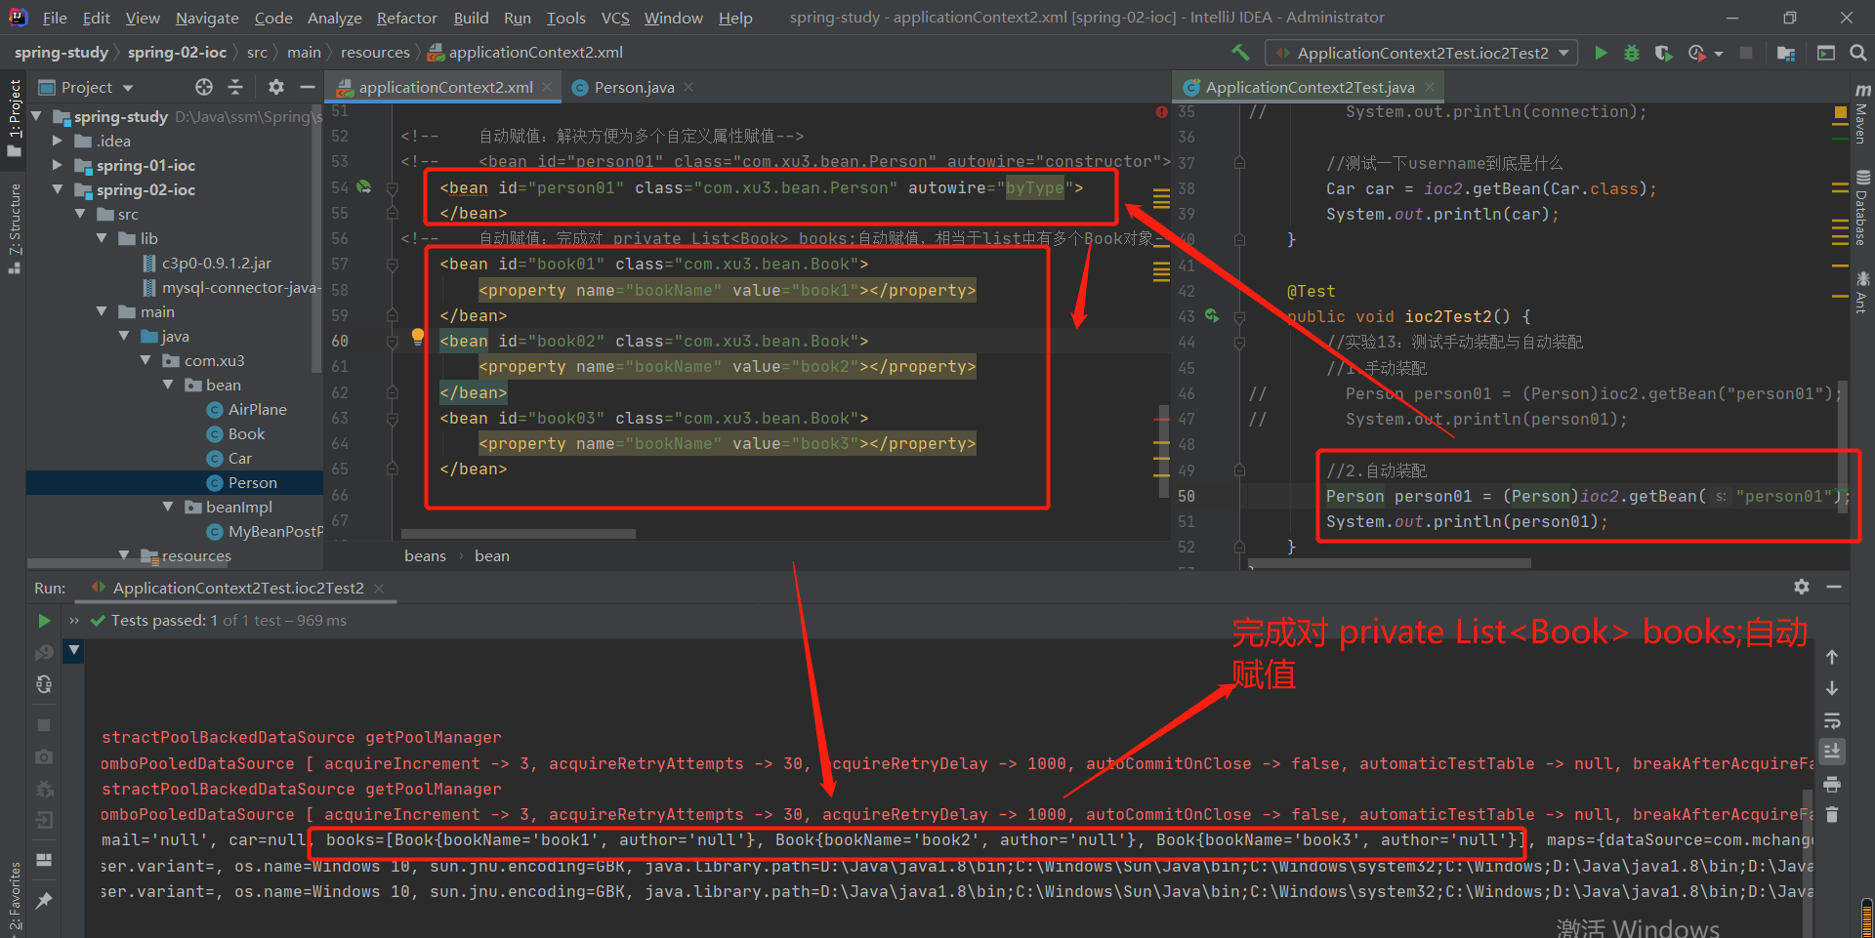Expand the test results tree with the » button
Screen dimensions: 1875x938
[74, 621]
